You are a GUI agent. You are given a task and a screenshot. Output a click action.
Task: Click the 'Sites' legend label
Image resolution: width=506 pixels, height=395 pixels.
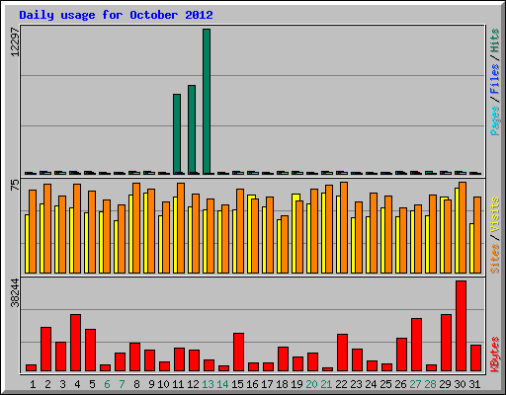[494, 259]
